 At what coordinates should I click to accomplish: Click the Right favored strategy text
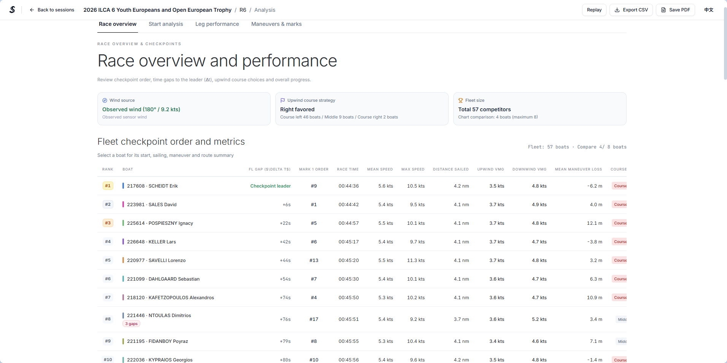297,109
